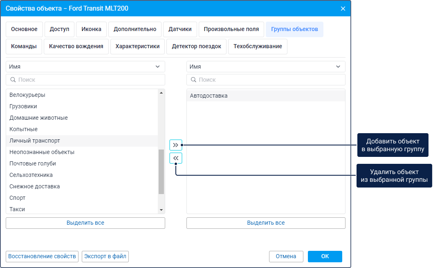This screenshot has width=433, height=268.
Task: Expand the right Имя filter dropdown
Action: click(266, 67)
